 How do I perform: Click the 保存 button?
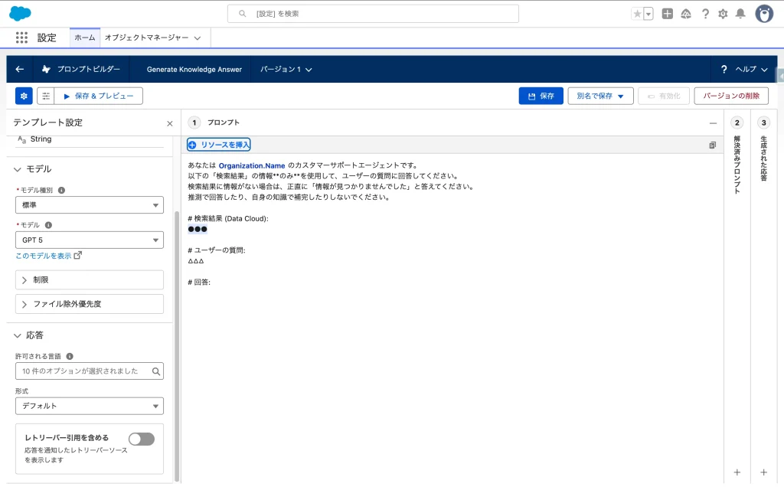(x=541, y=96)
